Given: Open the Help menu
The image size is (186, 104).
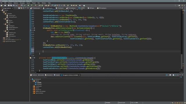Looking at the screenshot, I should pos(49,3).
